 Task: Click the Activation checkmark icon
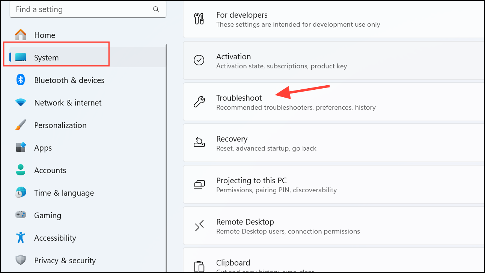coord(199,60)
